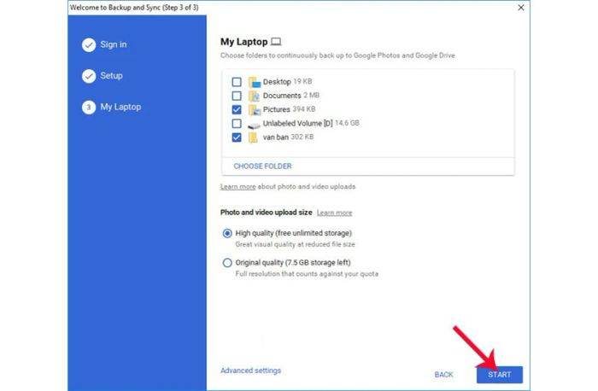This screenshot has width=598, height=391.
Task: Check the Desktop folder checkbox
Action: pyautogui.click(x=237, y=82)
